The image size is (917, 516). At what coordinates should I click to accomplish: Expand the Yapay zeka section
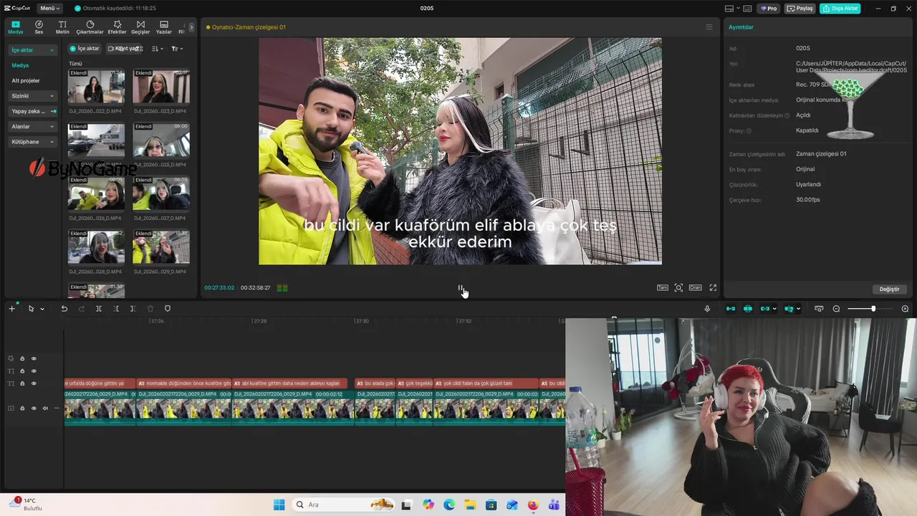33,111
